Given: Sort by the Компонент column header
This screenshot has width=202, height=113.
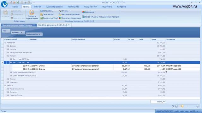Looking at the screenshot, I should click(x=50, y=40).
